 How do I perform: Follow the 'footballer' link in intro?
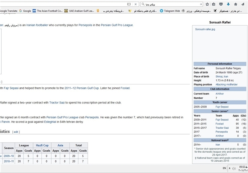click(42, 25)
